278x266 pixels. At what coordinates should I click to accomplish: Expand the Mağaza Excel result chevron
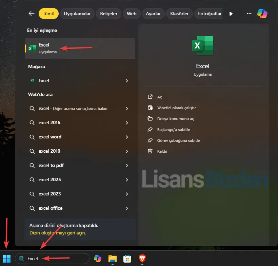coord(127,81)
